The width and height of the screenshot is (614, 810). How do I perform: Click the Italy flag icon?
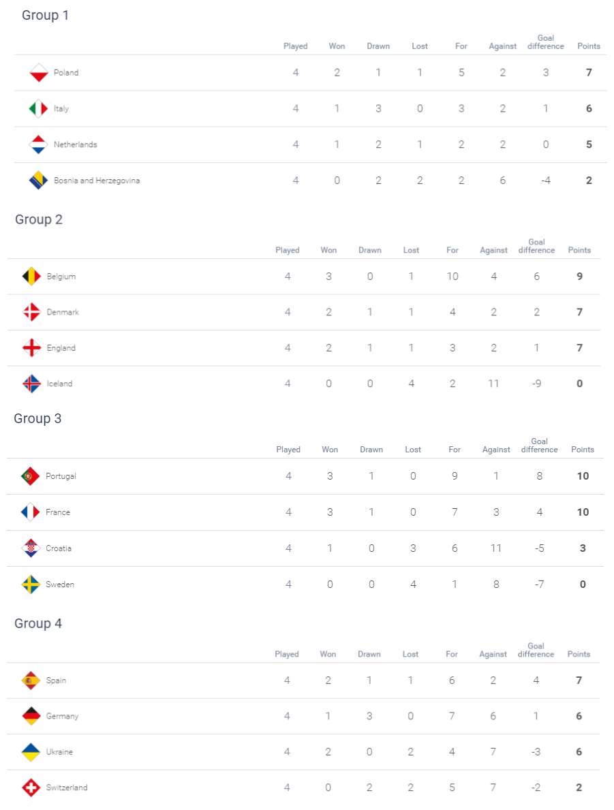pos(39,108)
